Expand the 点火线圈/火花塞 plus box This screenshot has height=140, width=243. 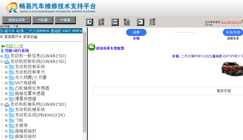(x=6, y=78)
